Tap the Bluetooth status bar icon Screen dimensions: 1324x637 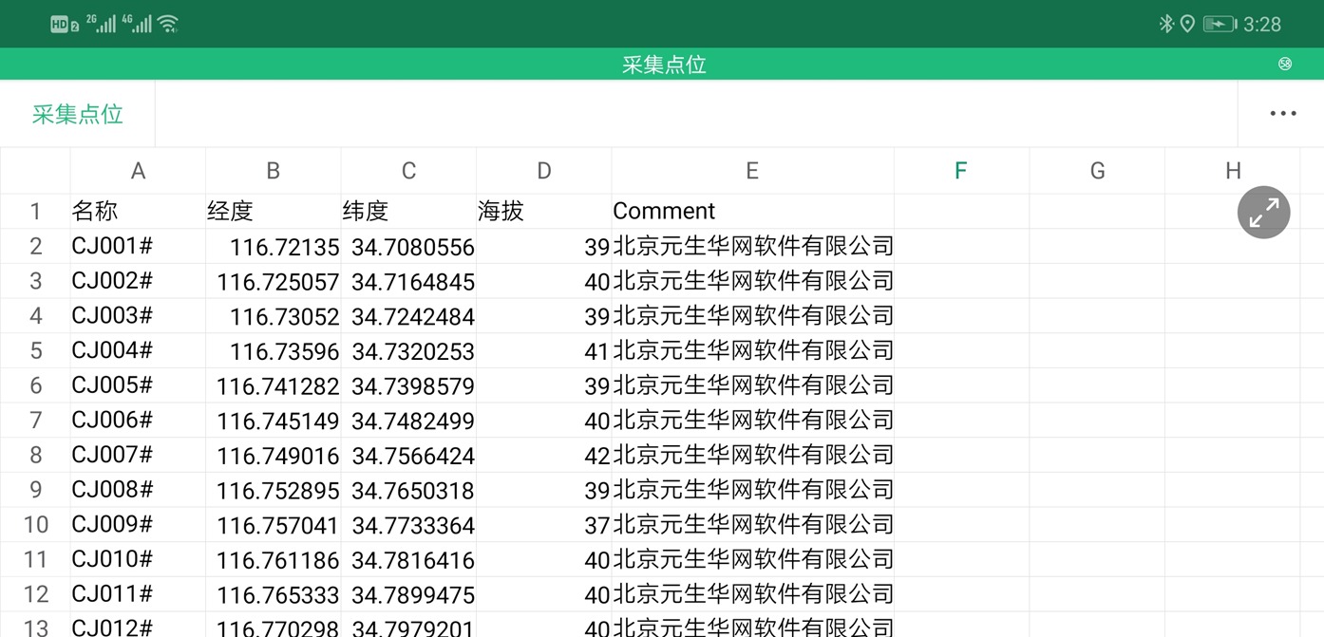point(1166,24)
